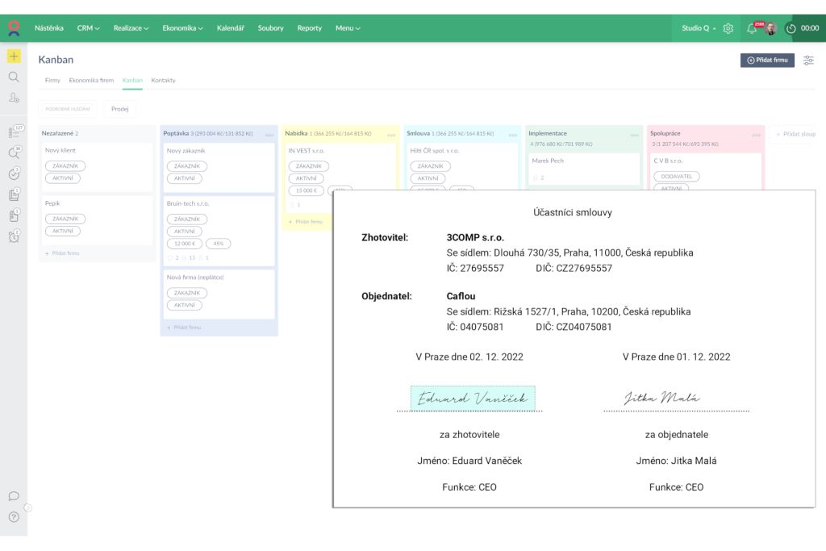Open search via sidebar magnifier icon

pos(14,77)
